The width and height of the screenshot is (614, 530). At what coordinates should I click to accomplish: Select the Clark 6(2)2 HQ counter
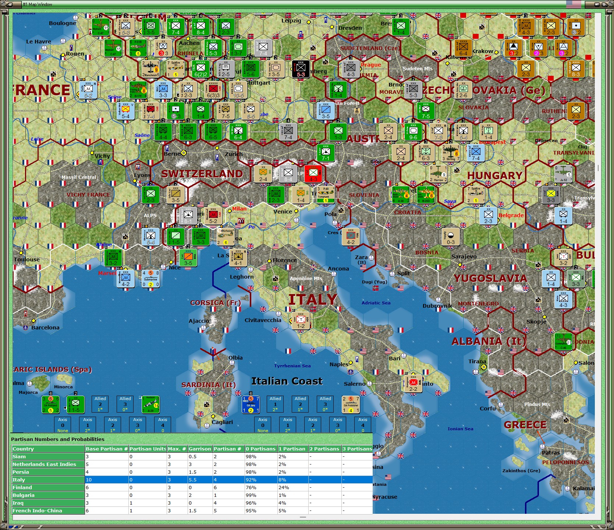(200, 69)
